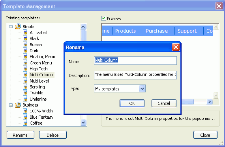Select the Twinkle template
This screenshot has width=225, height=147.
[x=36, y=93]
